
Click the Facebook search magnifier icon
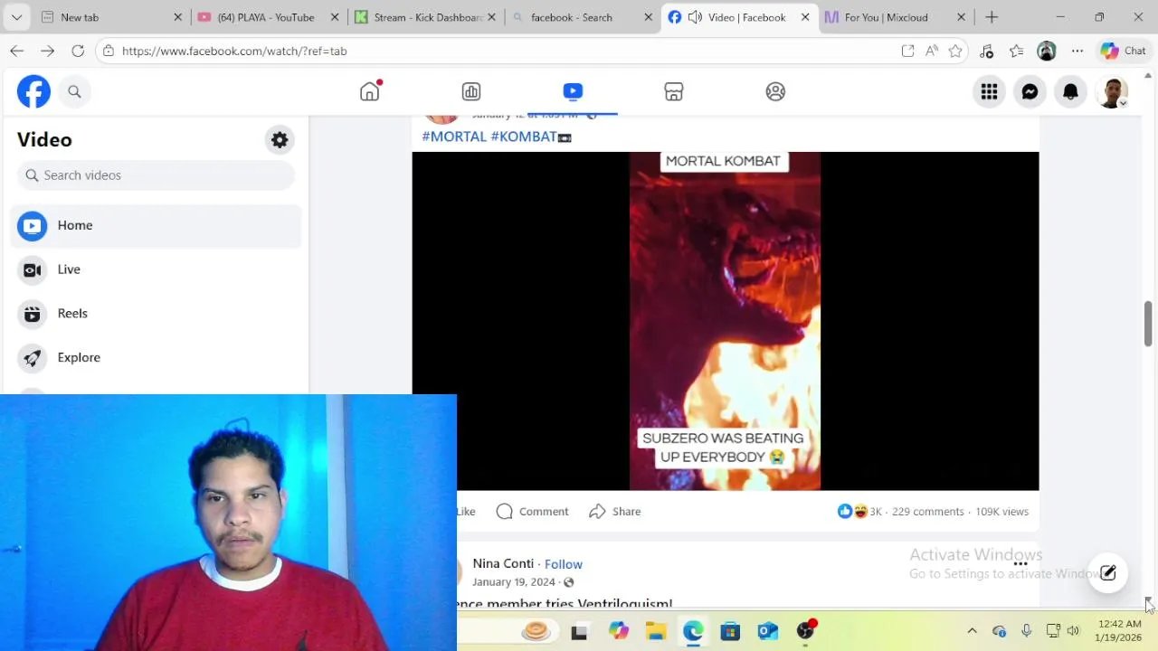pos(74,91)
